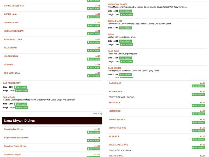Screen dimensions: 209x157
Task: Add Paratha to basket
Action: click(93, 68)
